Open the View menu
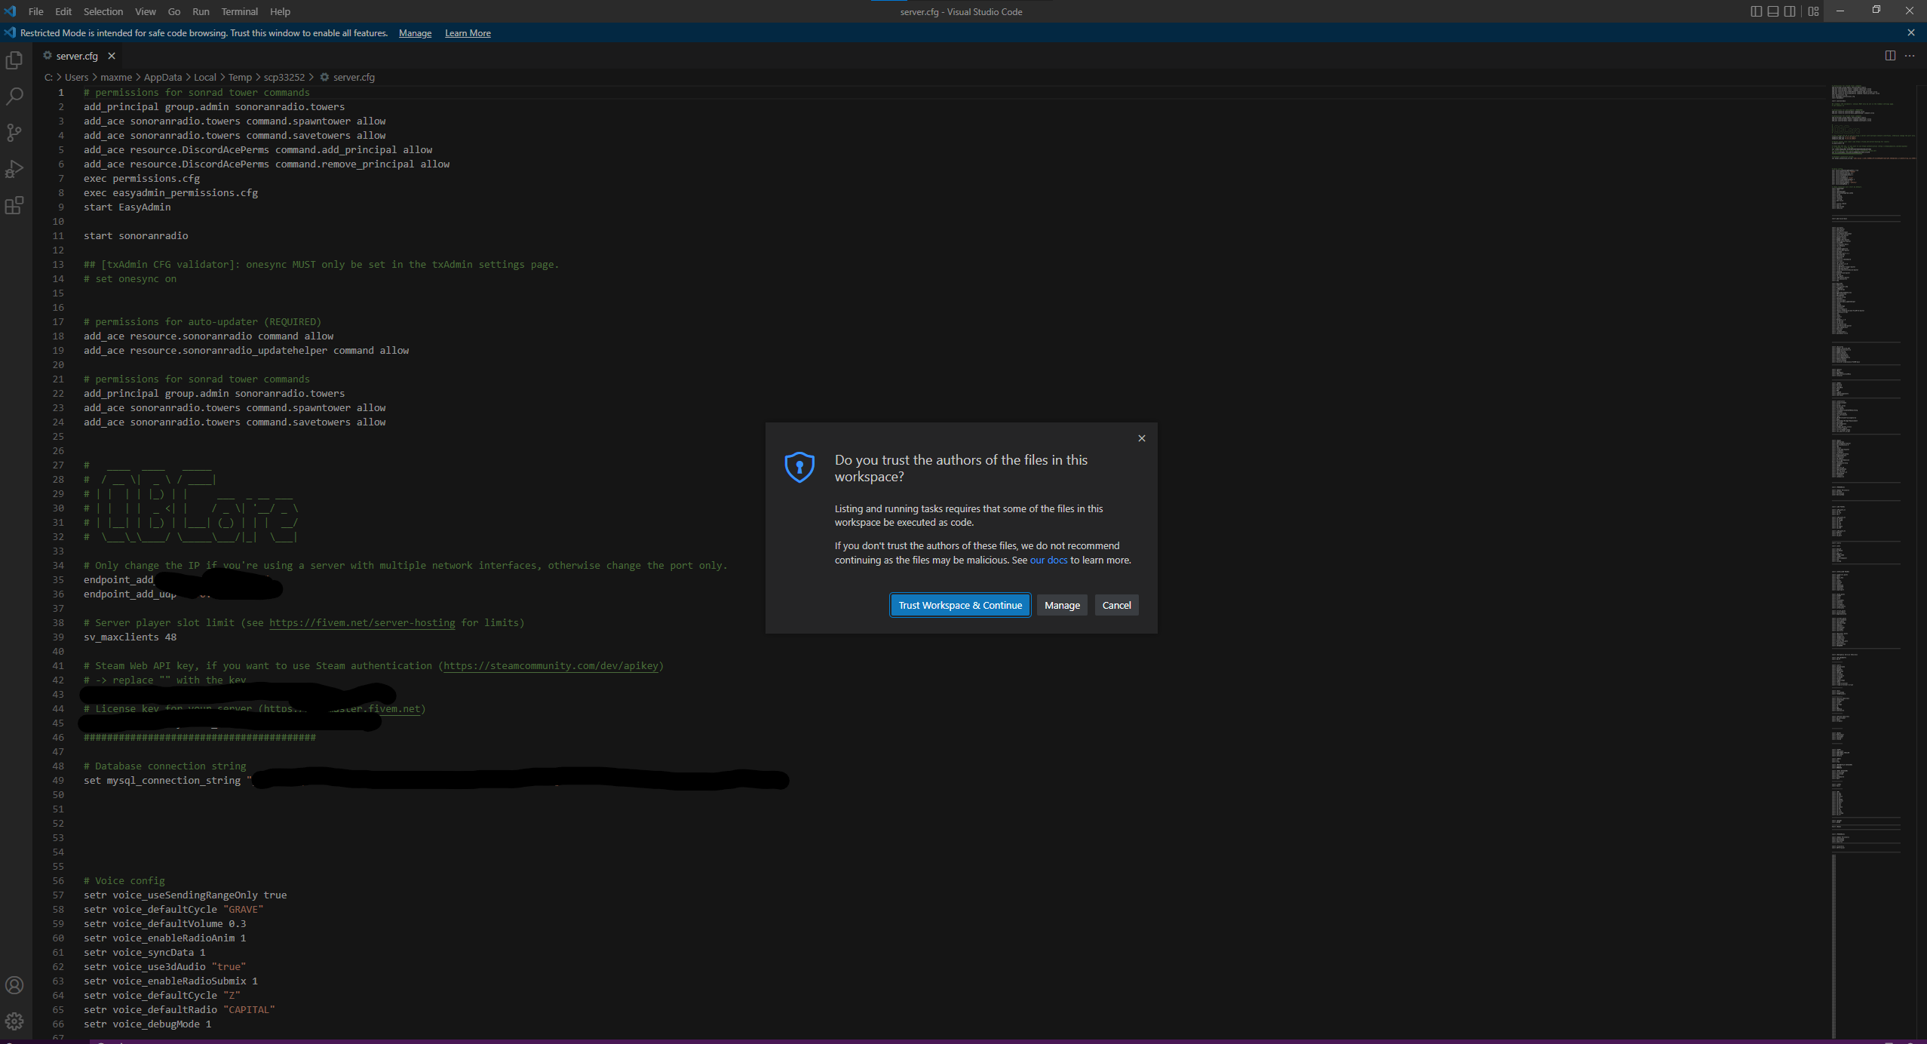The width and height of the screenshot is (1927, 1044). tap(146, 11)
